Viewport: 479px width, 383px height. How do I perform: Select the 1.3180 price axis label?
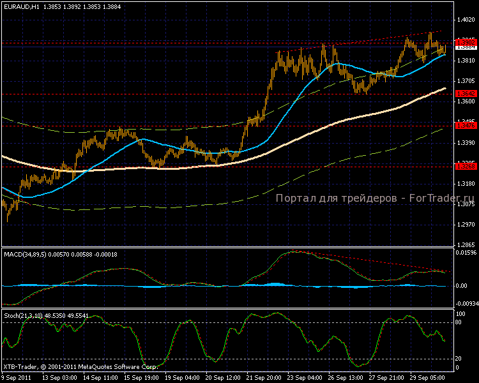(466, 184)
